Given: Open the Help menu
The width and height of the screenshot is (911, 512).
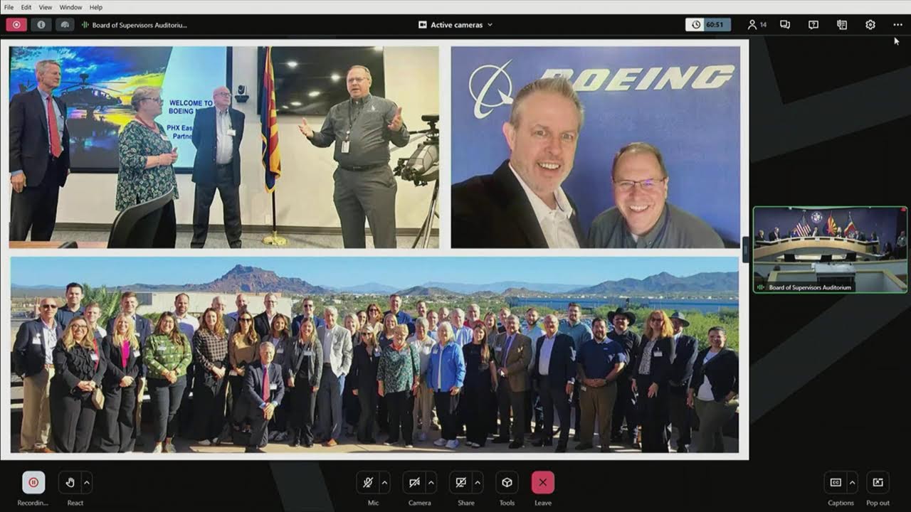Looking at the screenshot, I should click(96, 7).
